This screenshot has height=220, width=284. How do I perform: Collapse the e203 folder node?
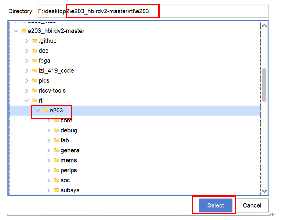[38, 111]
